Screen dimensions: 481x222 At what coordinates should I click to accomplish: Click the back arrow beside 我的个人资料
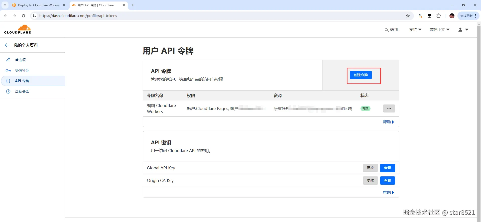click(7, 45)
